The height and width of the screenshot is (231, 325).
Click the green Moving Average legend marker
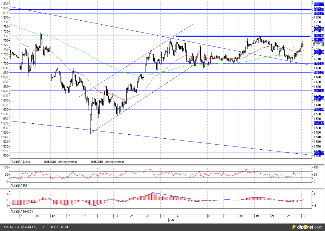click(87, 162)
